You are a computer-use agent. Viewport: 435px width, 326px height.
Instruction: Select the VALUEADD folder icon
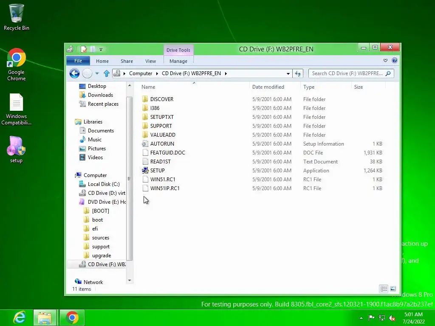pyautogui.click(x=145, y=135)
